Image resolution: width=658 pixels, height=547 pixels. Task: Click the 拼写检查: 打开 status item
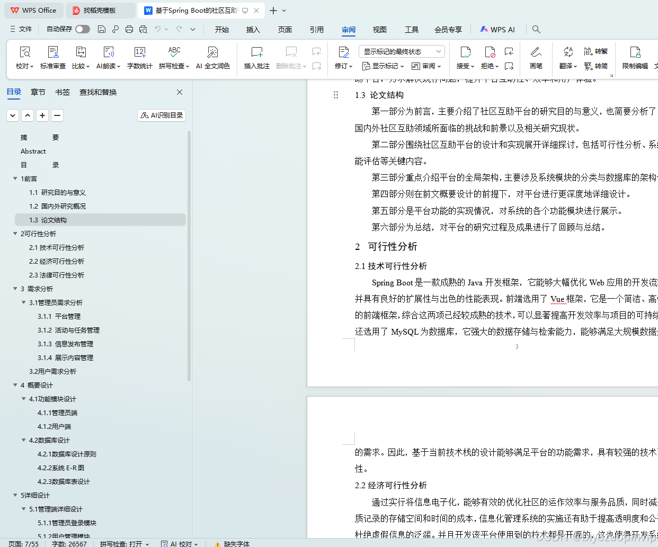[x=124, y=543]
